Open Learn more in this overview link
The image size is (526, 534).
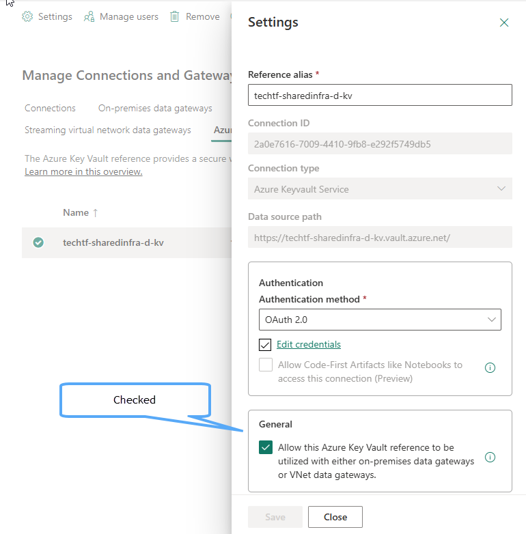pyautogui.click(x=83, y=171)
